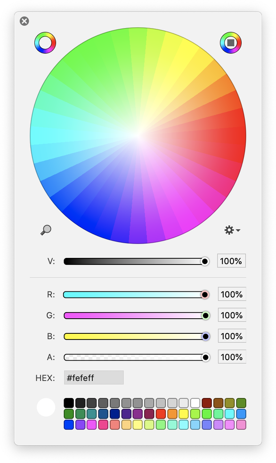
Task: Pick the yellow swatch in the middle row
Action: [x=184, y=414]
